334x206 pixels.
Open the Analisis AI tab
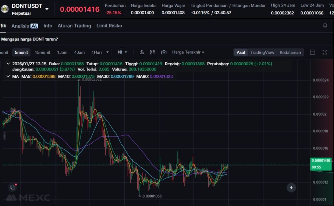(24, 26)
